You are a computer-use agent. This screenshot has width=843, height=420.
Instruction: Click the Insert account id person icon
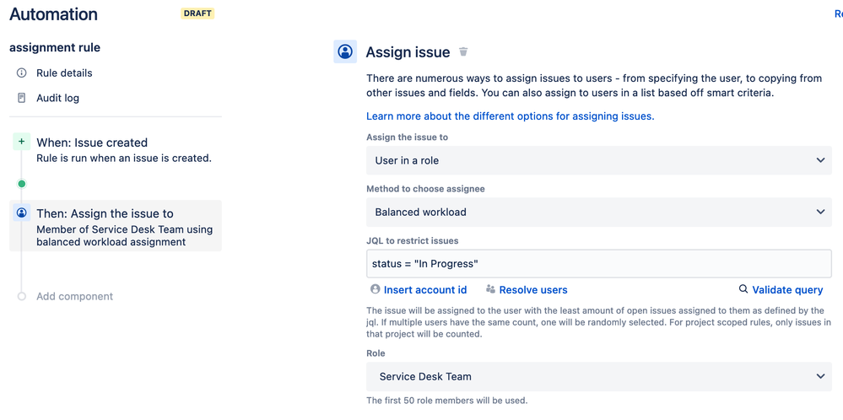(376, 289)
